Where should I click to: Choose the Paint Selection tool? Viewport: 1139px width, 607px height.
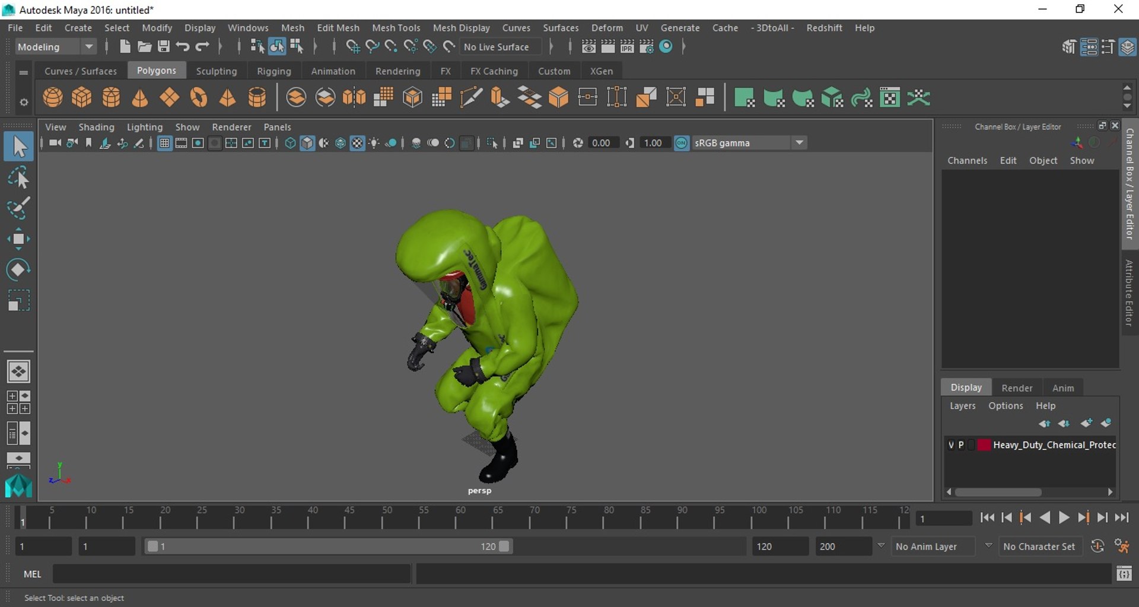click(x=18, y=208)
